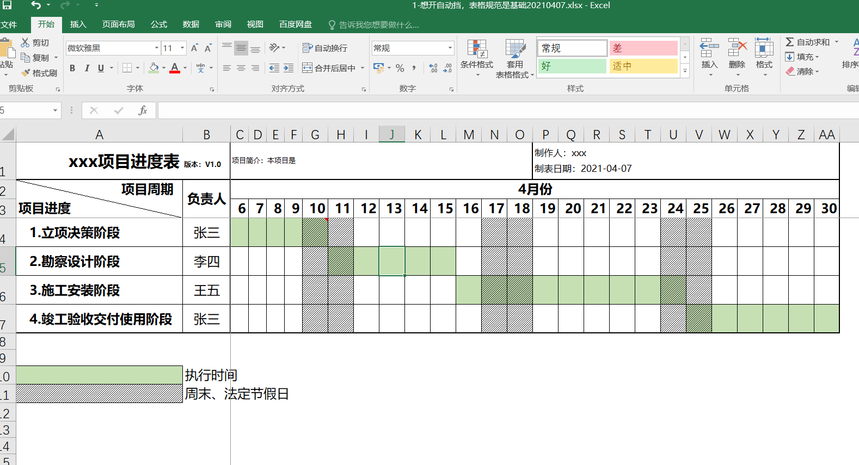Viewport: 859px width, 465px height.
Task: Expand the Name Box dropdown
Action: [x=55, y=110]
